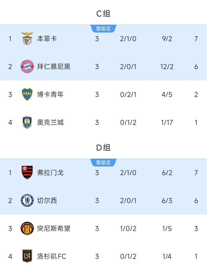This screenshot has width=207, height=269.
Task: Click the C组 group heading
Action: (x=103, y=14)
